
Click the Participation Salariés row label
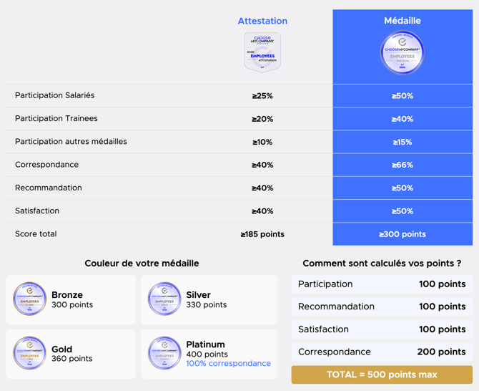pyautogui.click(x=54, y=95)
